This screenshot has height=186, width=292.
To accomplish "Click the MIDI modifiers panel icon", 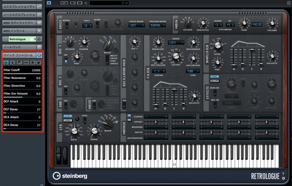I will pyautogui.click(x=39, y=23).
